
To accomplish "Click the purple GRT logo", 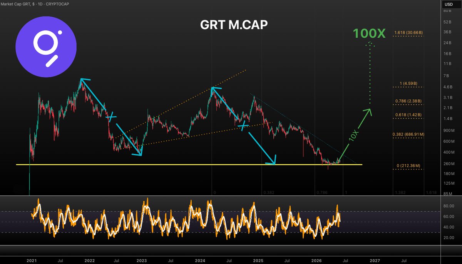I will click(x=46, y=47).
